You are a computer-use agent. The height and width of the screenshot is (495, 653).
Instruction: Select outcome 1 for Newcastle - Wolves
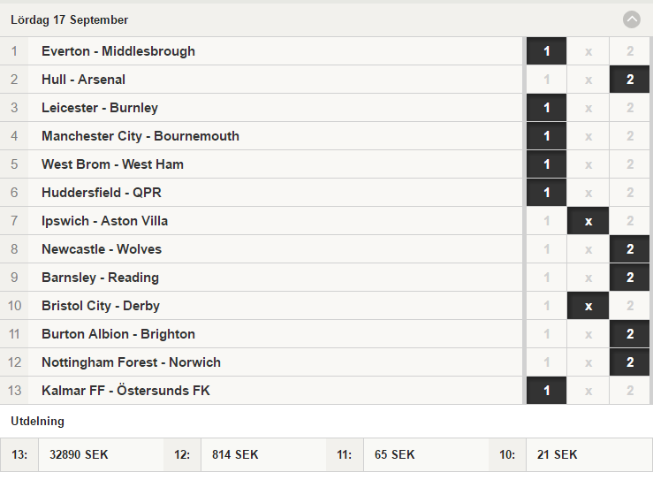(x=546, y=249)
